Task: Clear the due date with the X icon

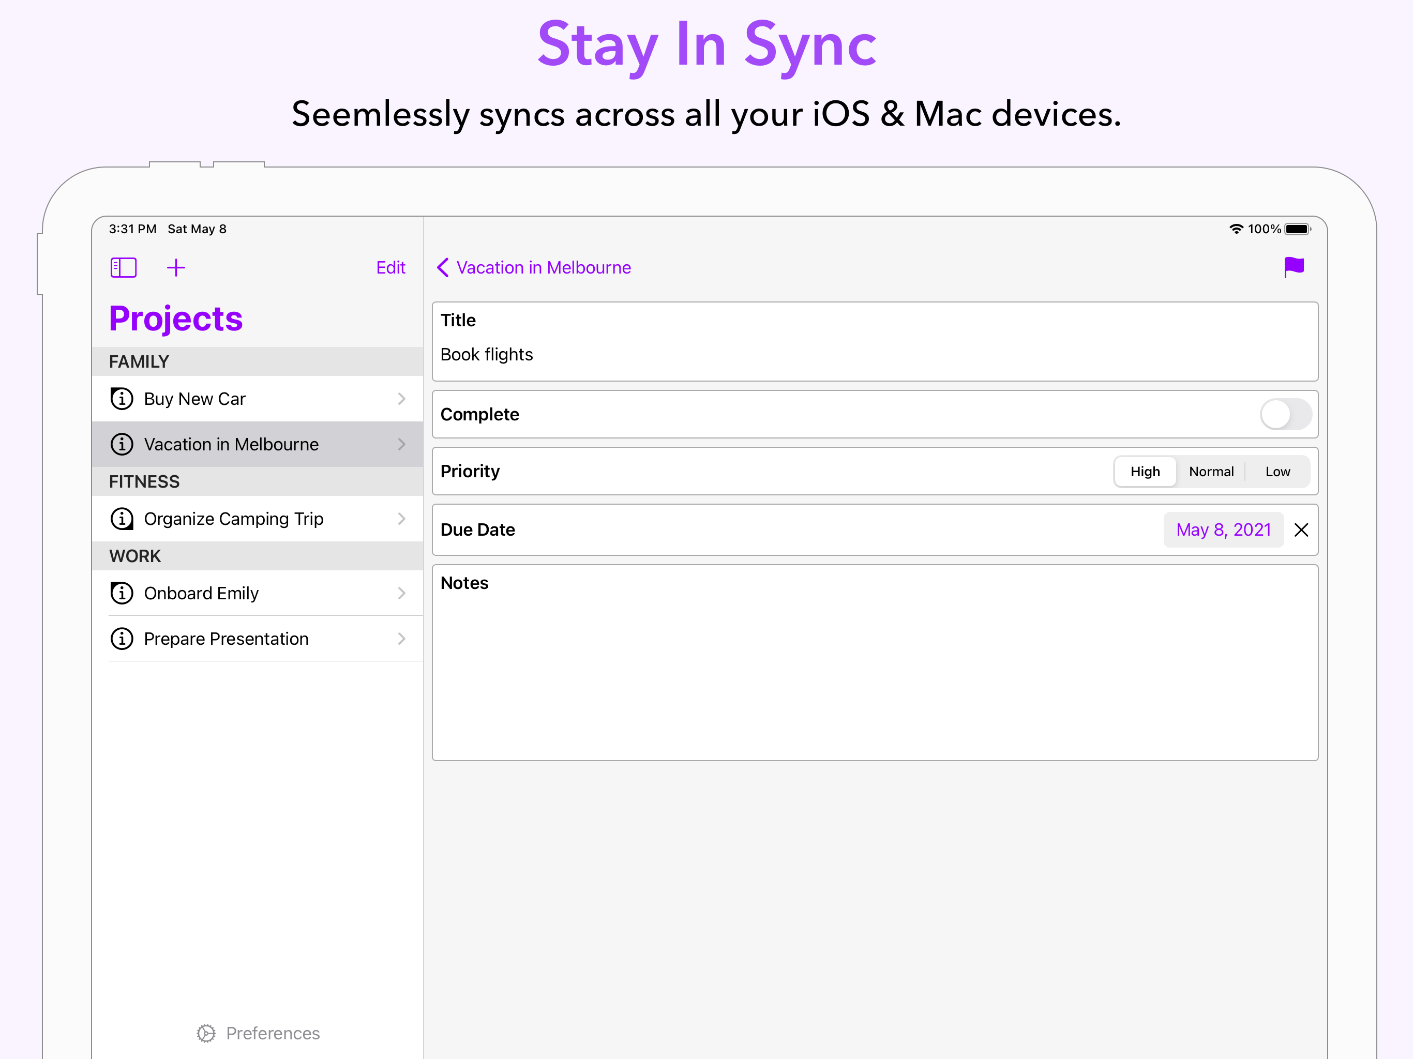Action: [1301, 529]
